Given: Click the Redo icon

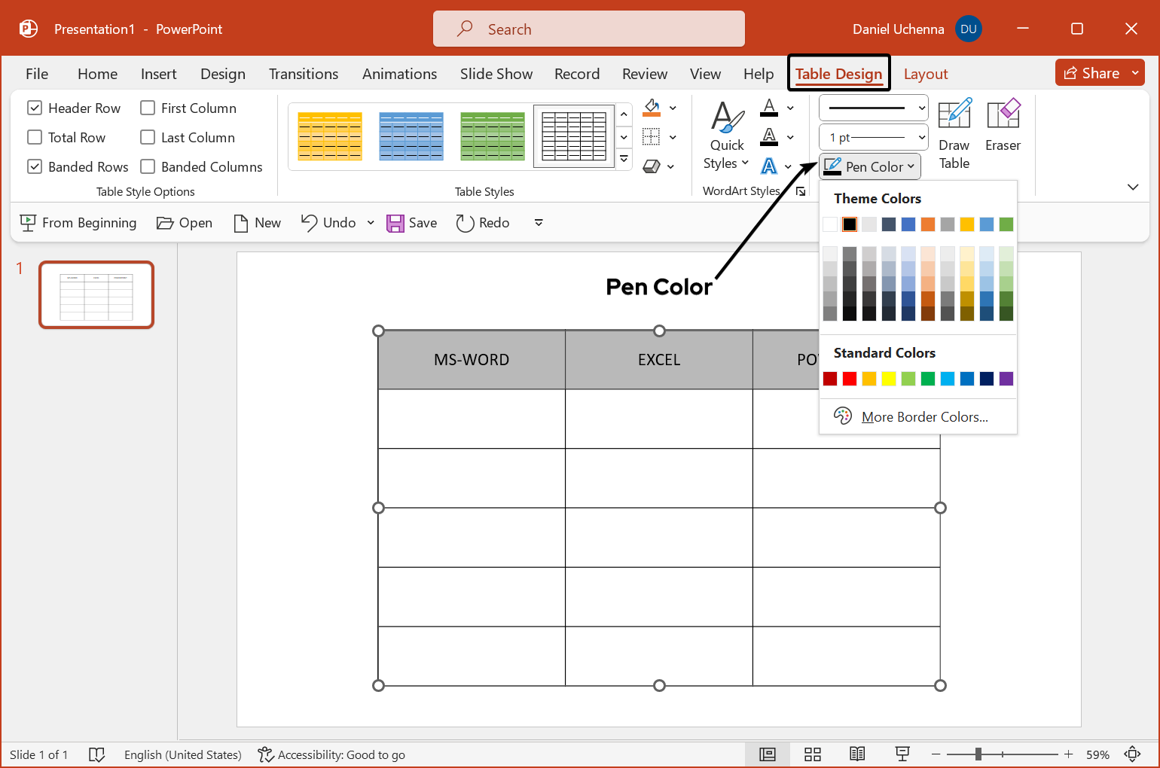Looking at the screenshot, I should tap(465, 223).
